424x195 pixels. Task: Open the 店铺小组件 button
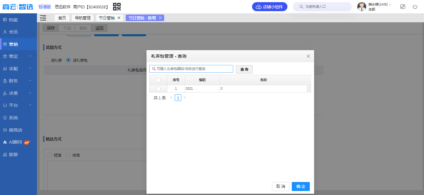(270, 7)
